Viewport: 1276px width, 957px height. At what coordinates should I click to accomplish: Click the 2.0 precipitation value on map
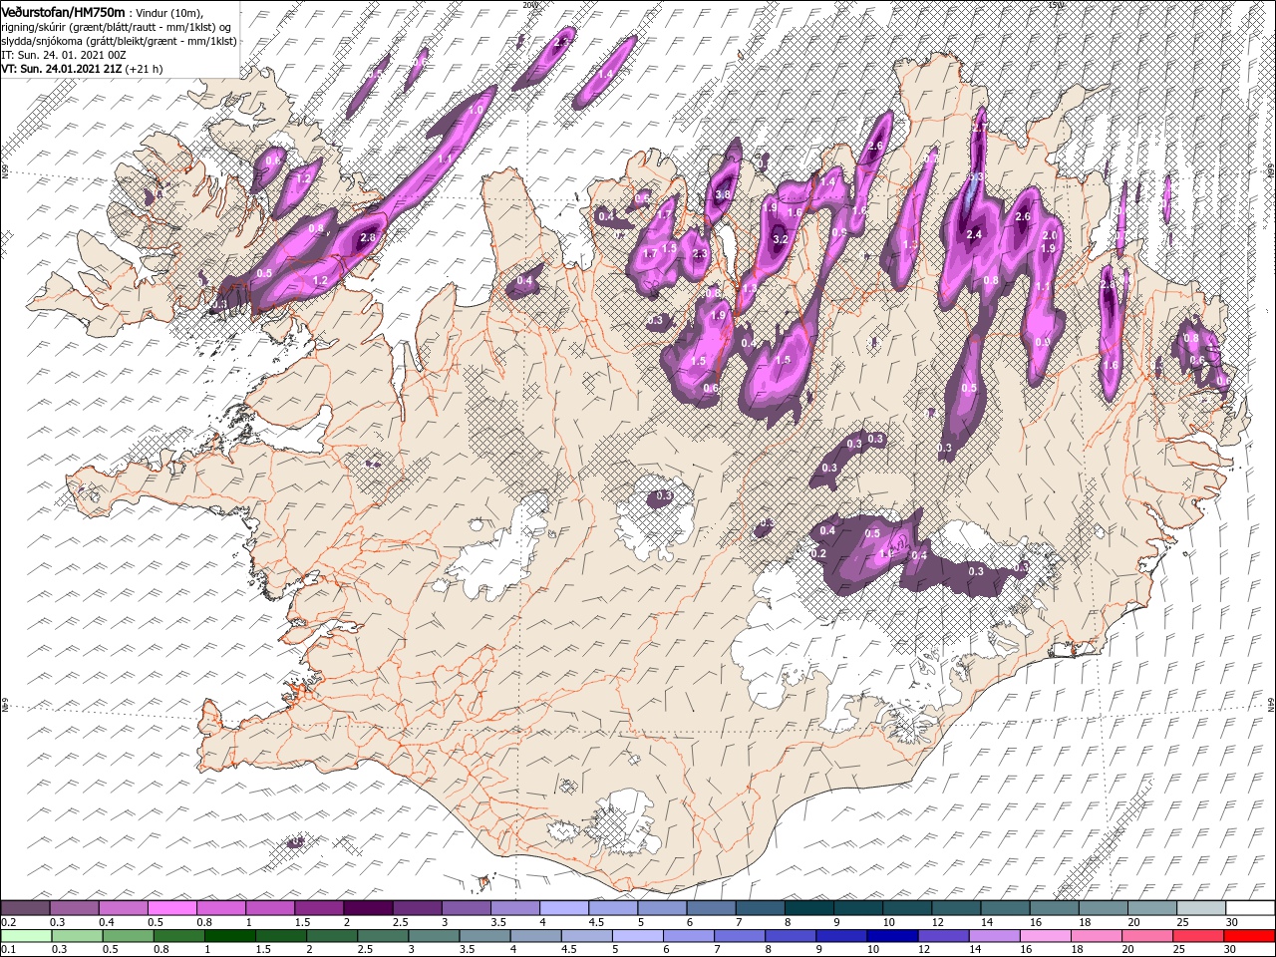pyautogui.click(x=1049, y=234)
